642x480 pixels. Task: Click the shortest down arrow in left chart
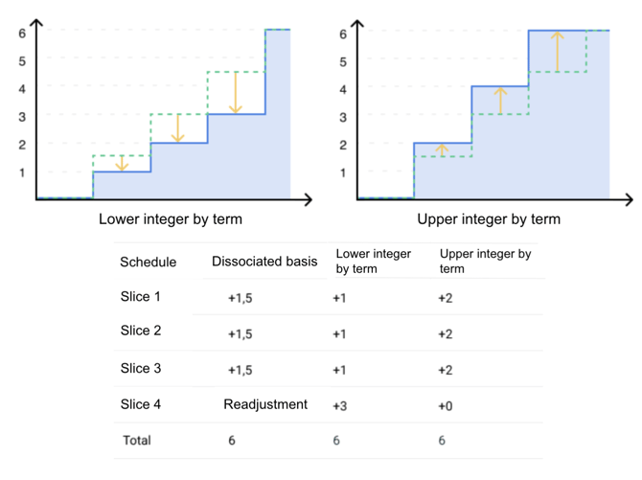122,163
